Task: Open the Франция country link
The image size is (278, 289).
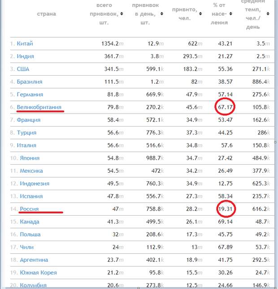Action: 28,120
